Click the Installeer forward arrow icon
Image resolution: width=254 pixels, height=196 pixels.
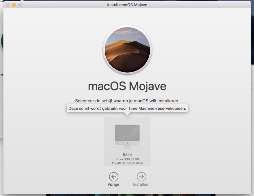[x=142, y=177]
